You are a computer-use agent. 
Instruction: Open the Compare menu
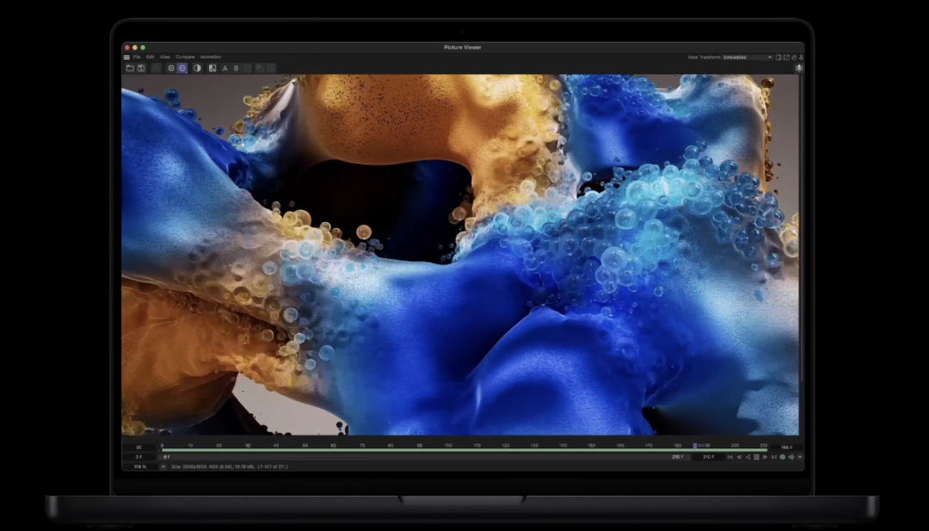(x=185, y=57)
